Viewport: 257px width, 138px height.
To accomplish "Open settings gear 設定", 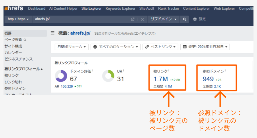I will click(x=199, y=19).
